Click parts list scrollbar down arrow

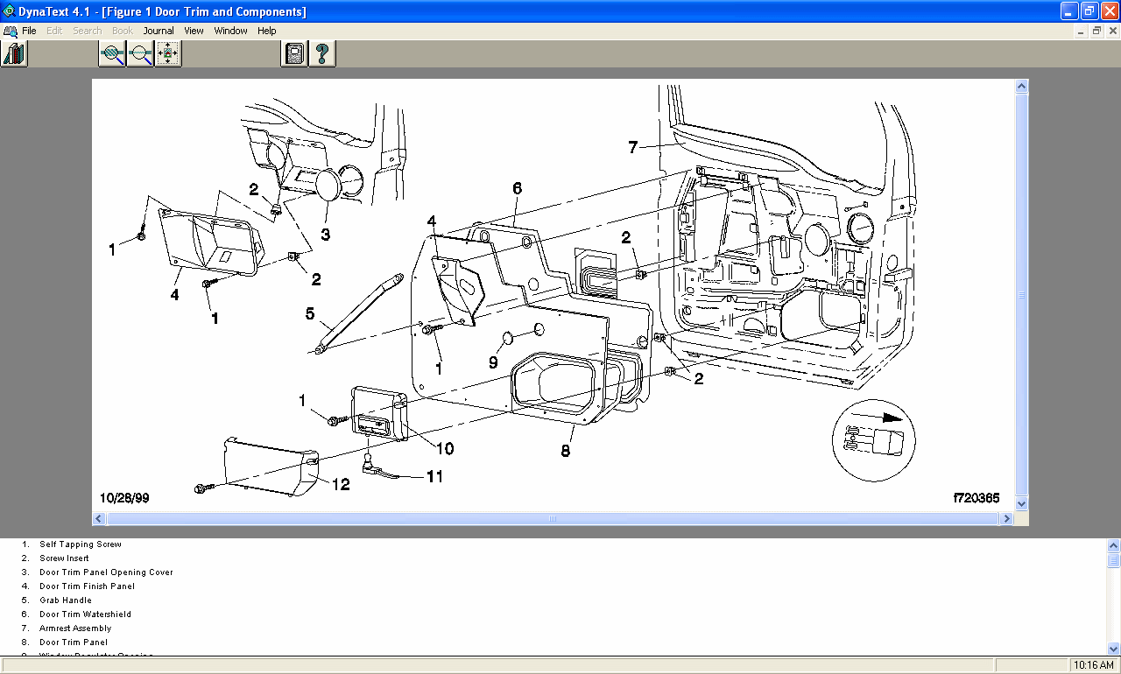pyautogui.click(x=1113, y=649)
